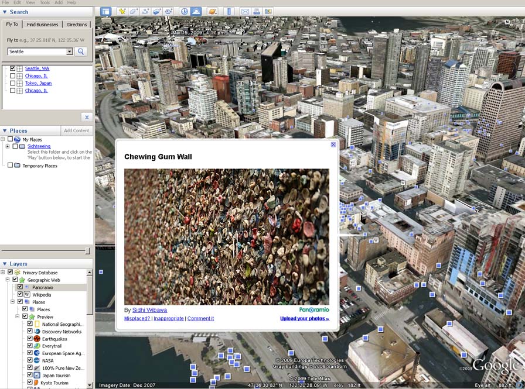
Task: Click the magnifier search button
Action: pyautogui.click(x=81, y=51)
